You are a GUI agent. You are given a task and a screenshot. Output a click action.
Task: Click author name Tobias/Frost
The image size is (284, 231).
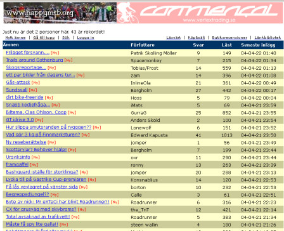tap(145, 68)
